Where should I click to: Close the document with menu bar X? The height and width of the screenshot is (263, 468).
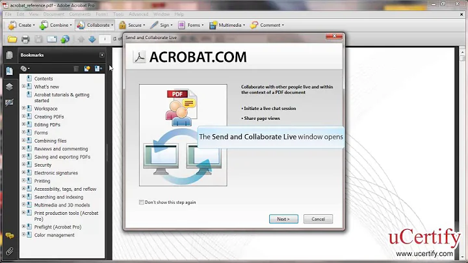(461, 14)
